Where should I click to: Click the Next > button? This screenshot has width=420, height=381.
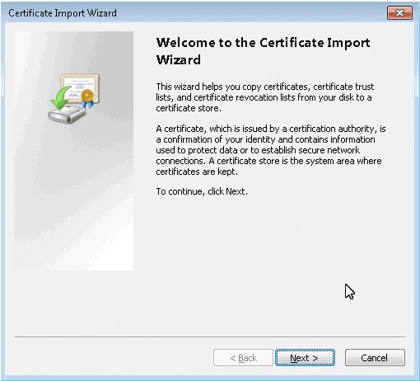(305, 358)
